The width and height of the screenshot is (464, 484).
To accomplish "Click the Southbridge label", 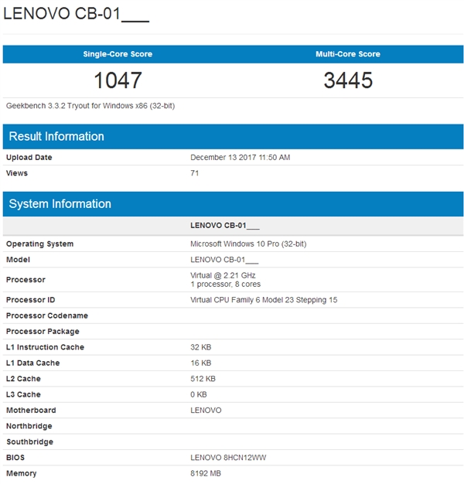I will pyautogui.click(x=29, y=442).
